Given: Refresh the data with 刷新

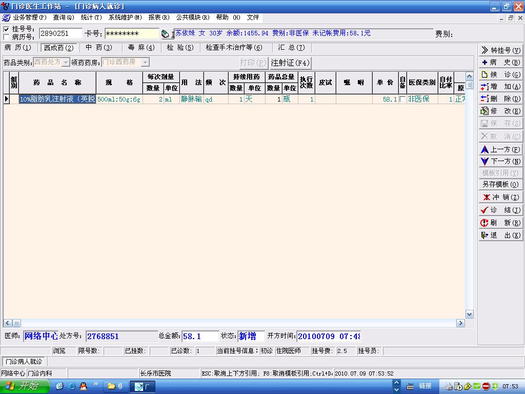Looking at the screenshot, I should click(x=500, y=223).
